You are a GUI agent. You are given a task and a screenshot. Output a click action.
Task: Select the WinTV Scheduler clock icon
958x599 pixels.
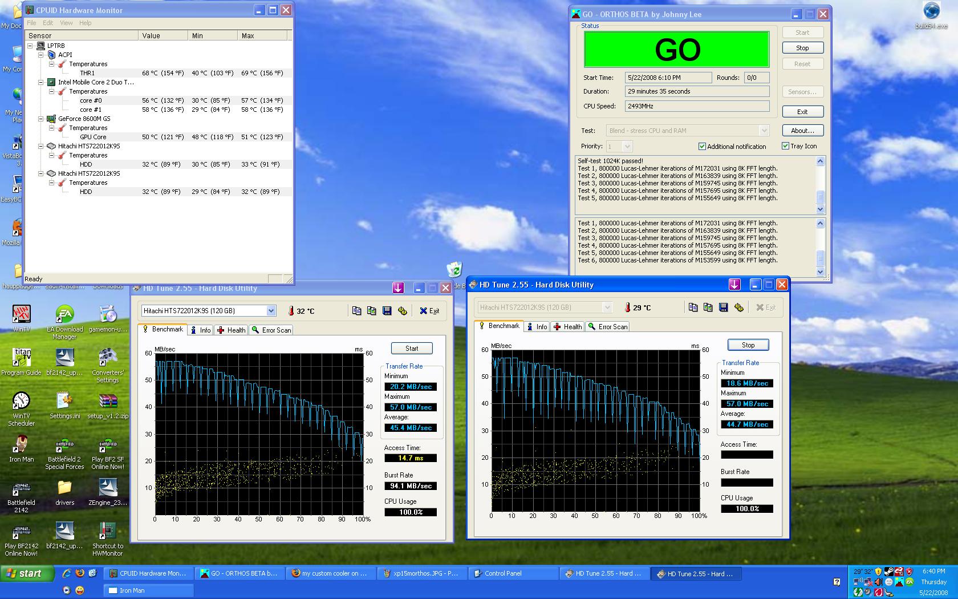pos(22,409)
